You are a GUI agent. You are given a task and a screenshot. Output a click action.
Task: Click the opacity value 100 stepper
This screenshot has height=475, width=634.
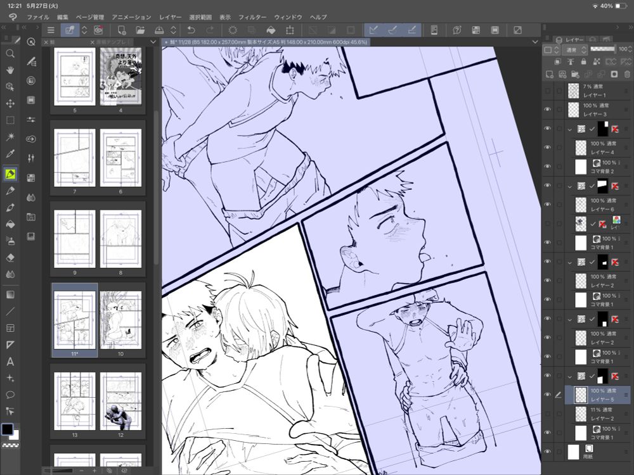[630, 49]
